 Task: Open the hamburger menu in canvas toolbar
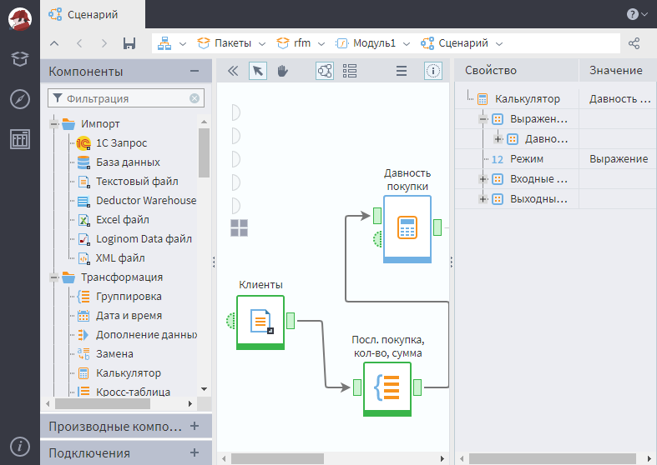402,71
